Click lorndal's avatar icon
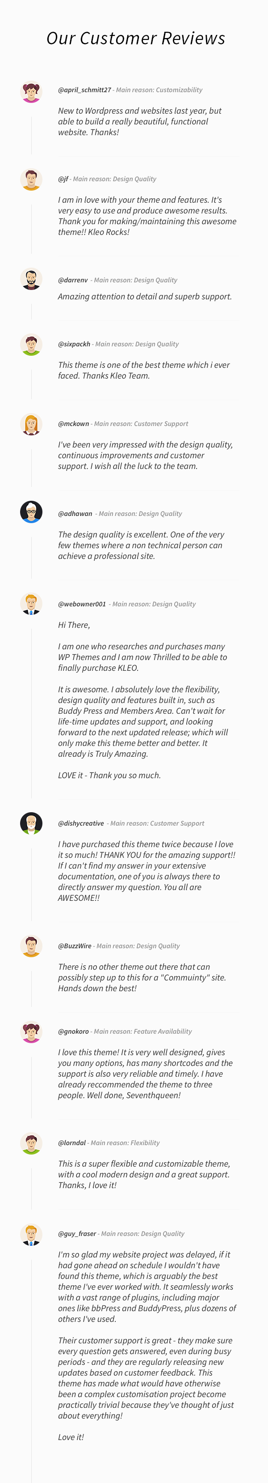 click(31, 1143)
